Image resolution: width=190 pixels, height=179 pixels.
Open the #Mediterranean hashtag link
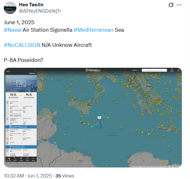click(94, 30)
